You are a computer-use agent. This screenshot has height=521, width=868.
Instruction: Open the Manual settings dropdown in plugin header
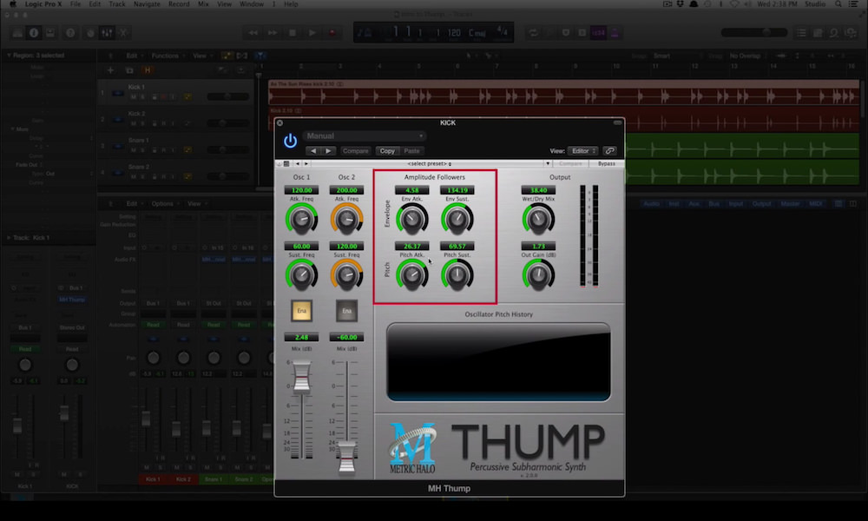pos(365,135)
